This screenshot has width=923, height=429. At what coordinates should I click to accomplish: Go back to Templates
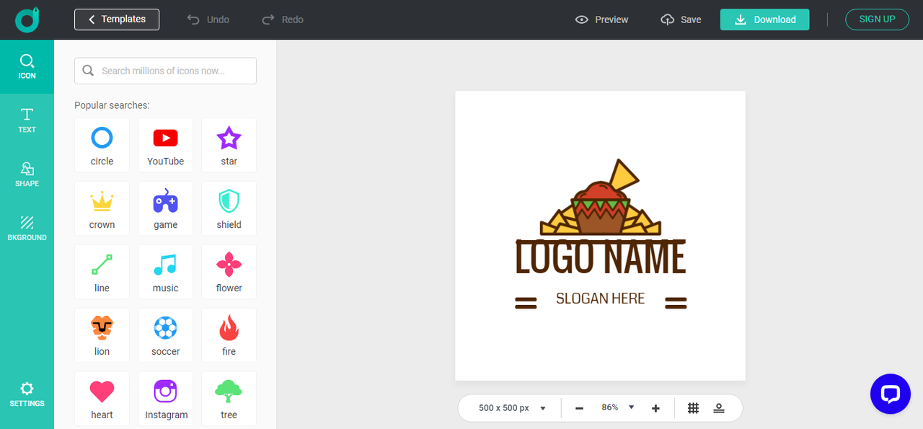pos(117,19)
